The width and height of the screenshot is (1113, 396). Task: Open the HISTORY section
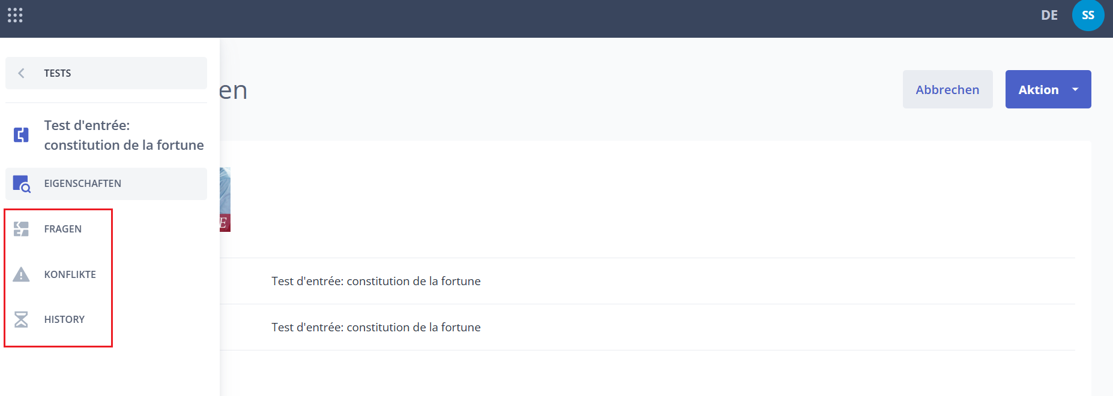pyautogui.click(x=64, y=319)
